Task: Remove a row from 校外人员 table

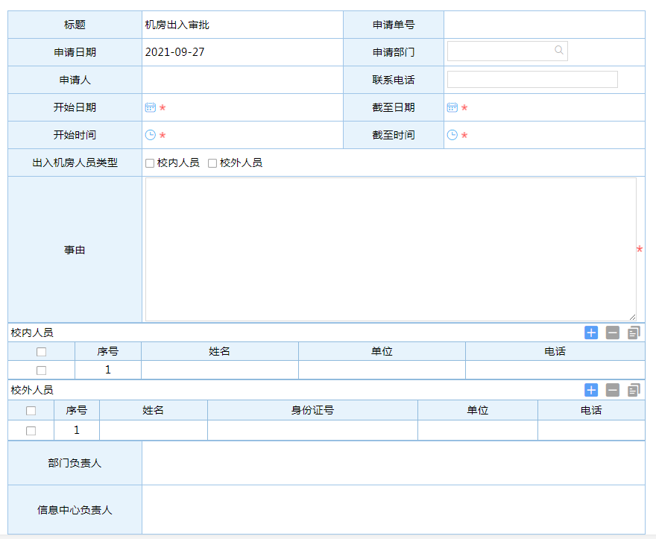Action: [x=613, y=390]
